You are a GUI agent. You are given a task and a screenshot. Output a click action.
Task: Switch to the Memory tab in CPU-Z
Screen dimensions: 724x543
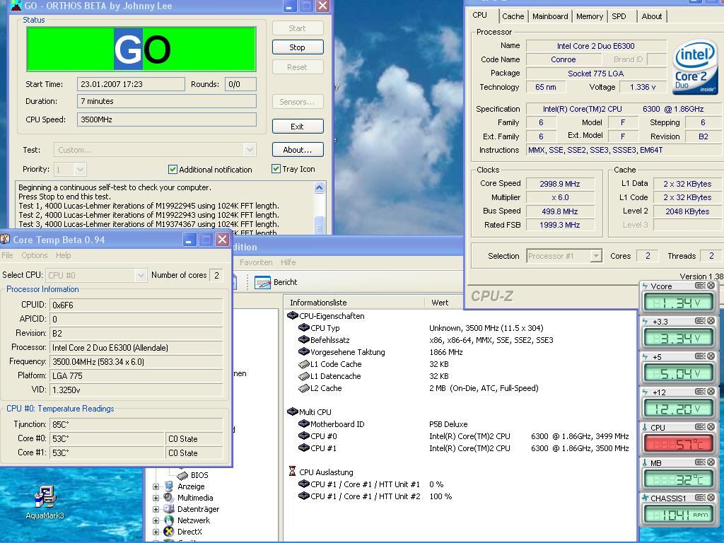[x=589, y=16]
